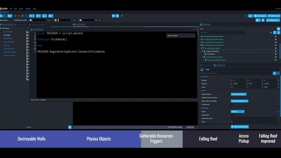Open the monitor display dropdown in toolbar
Image resolution: width=281 pixels, height=158 pixels.
tap(44, 16)
